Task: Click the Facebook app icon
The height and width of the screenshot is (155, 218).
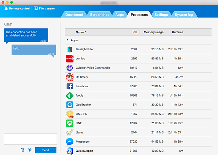Action: [x=70, y=86]
